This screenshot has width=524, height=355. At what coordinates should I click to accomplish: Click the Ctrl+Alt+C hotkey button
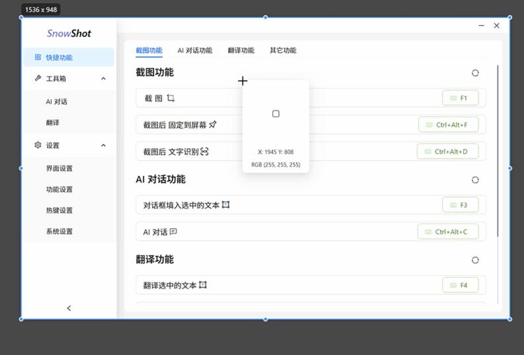[x=448, y=231]
